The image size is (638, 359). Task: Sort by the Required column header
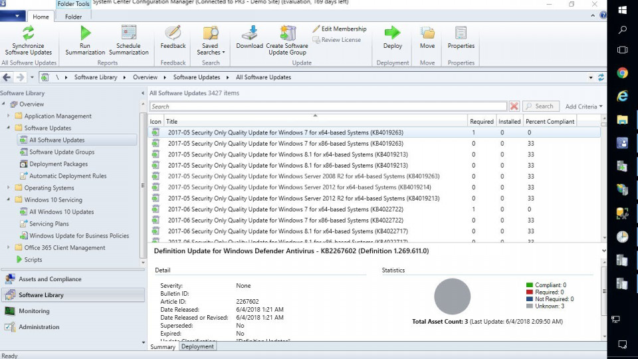pos(482,121)
